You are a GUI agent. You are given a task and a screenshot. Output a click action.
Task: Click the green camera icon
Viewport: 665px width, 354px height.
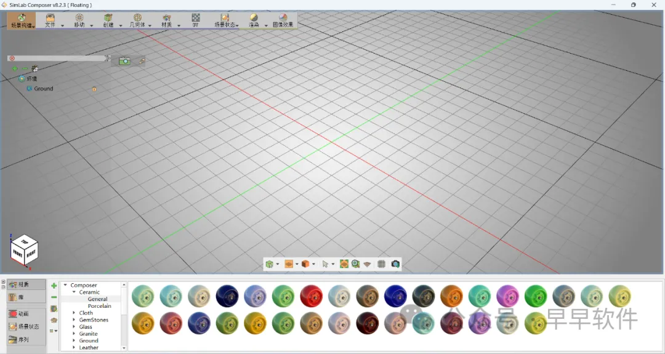click(x=124, y=61)
